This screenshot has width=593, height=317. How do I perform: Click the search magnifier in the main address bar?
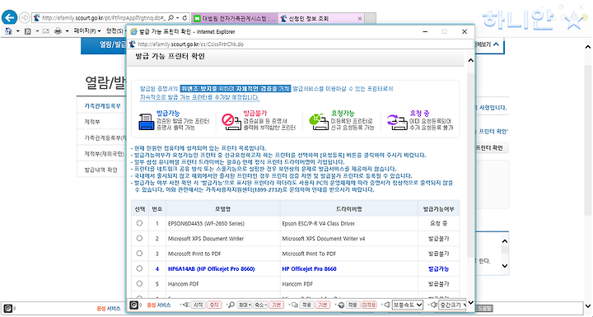click(x=170, y=18)
